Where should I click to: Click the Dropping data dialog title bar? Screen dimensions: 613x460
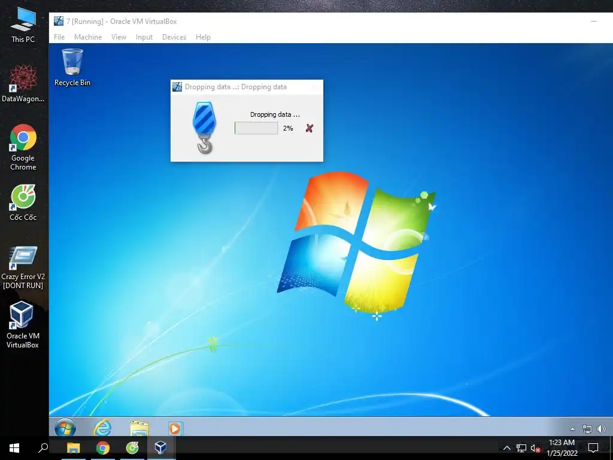(x=247, y=87)
